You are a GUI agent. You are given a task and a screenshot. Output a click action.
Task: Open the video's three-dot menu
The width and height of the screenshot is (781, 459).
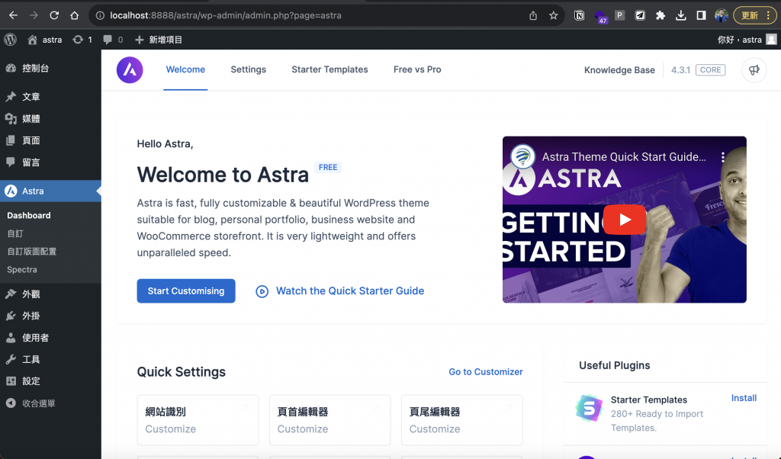tap(723, 157)
